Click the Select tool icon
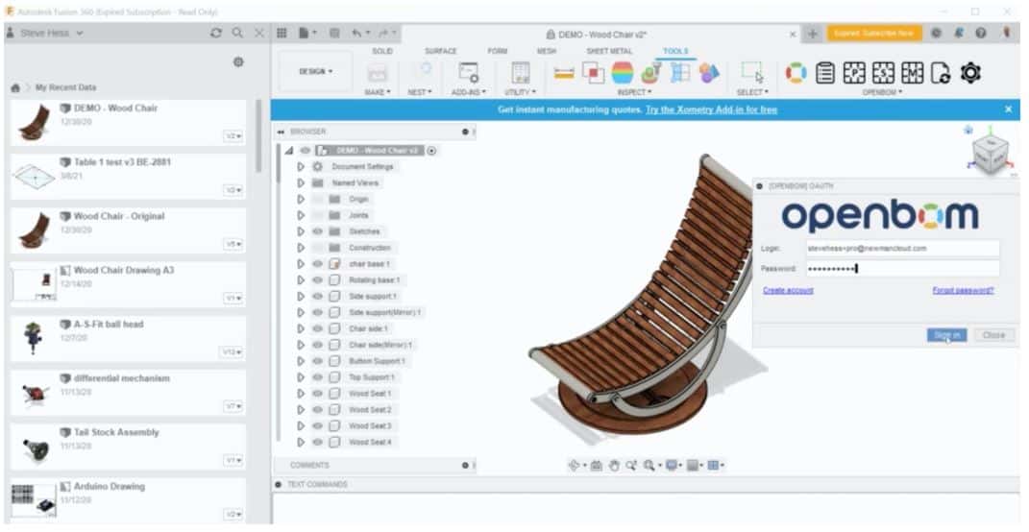This screenshot has height=532, width=1029. click(x=752, y=73)
